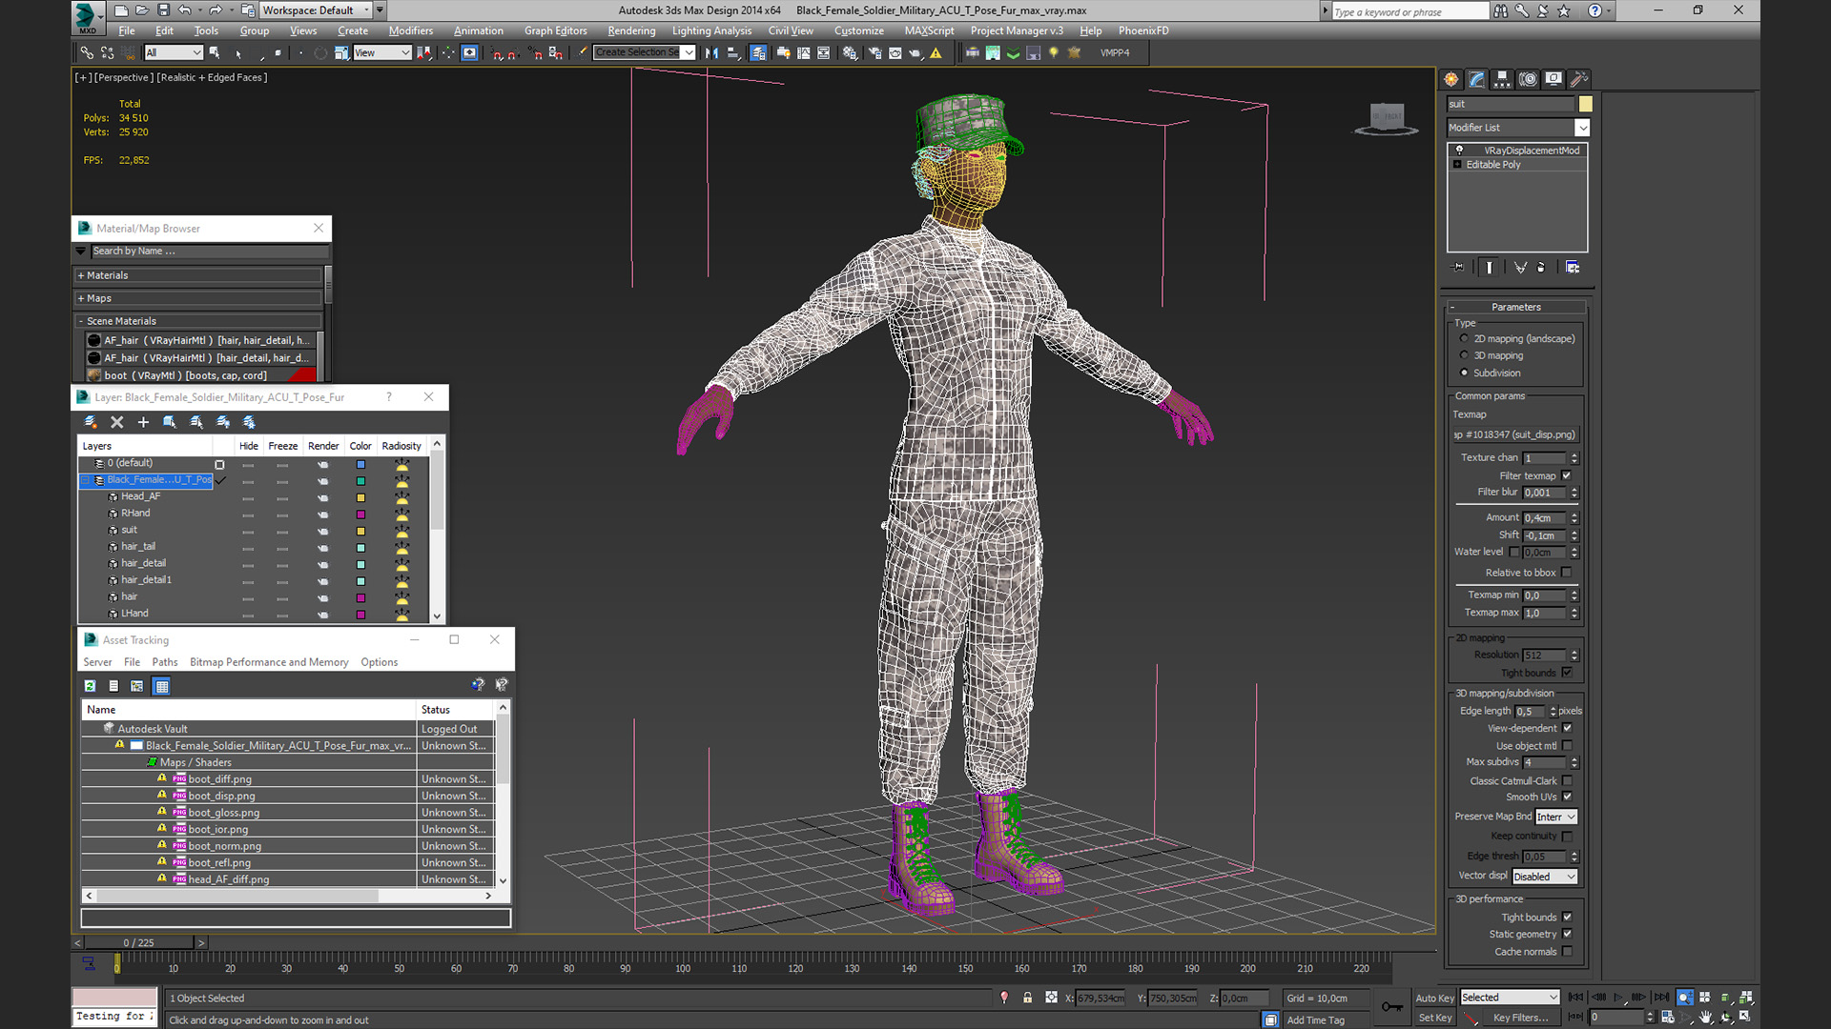Screen dimensions: 1831x1029
Task: Click the Play Animation button
Action: pyautogui.click(x=1618, y=998)
